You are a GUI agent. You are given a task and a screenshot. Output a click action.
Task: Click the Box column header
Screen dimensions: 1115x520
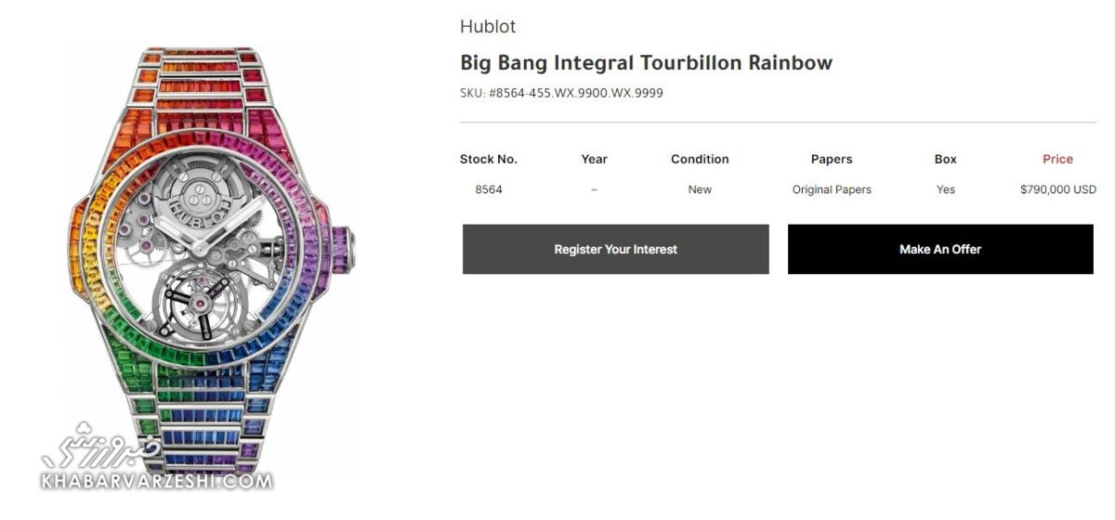(945, 159)
